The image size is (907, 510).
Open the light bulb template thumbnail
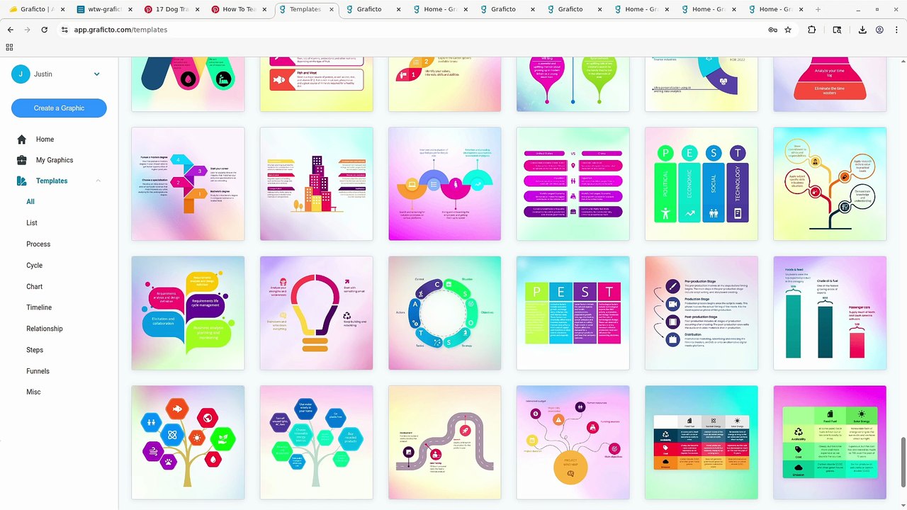click(316, 313)
